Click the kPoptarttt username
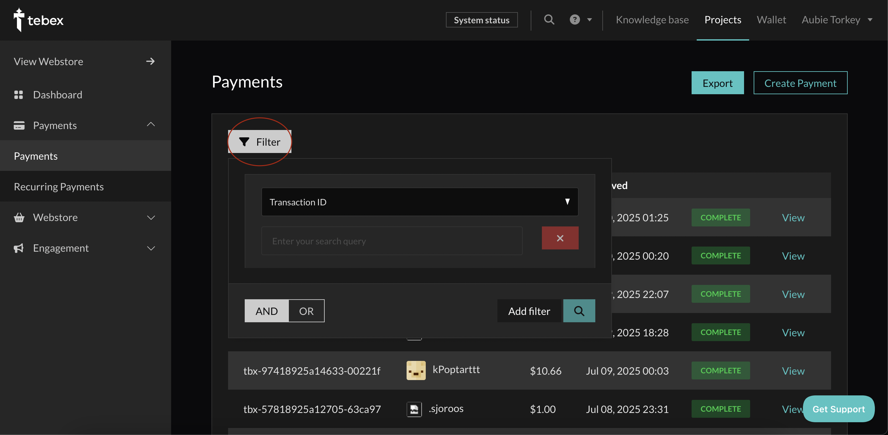This screenshot has height=435, width=888. [x=456, y=370]
